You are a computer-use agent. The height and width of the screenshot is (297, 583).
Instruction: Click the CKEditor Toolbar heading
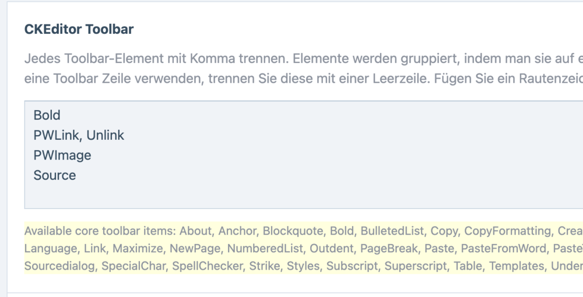[x=79, y=30]
